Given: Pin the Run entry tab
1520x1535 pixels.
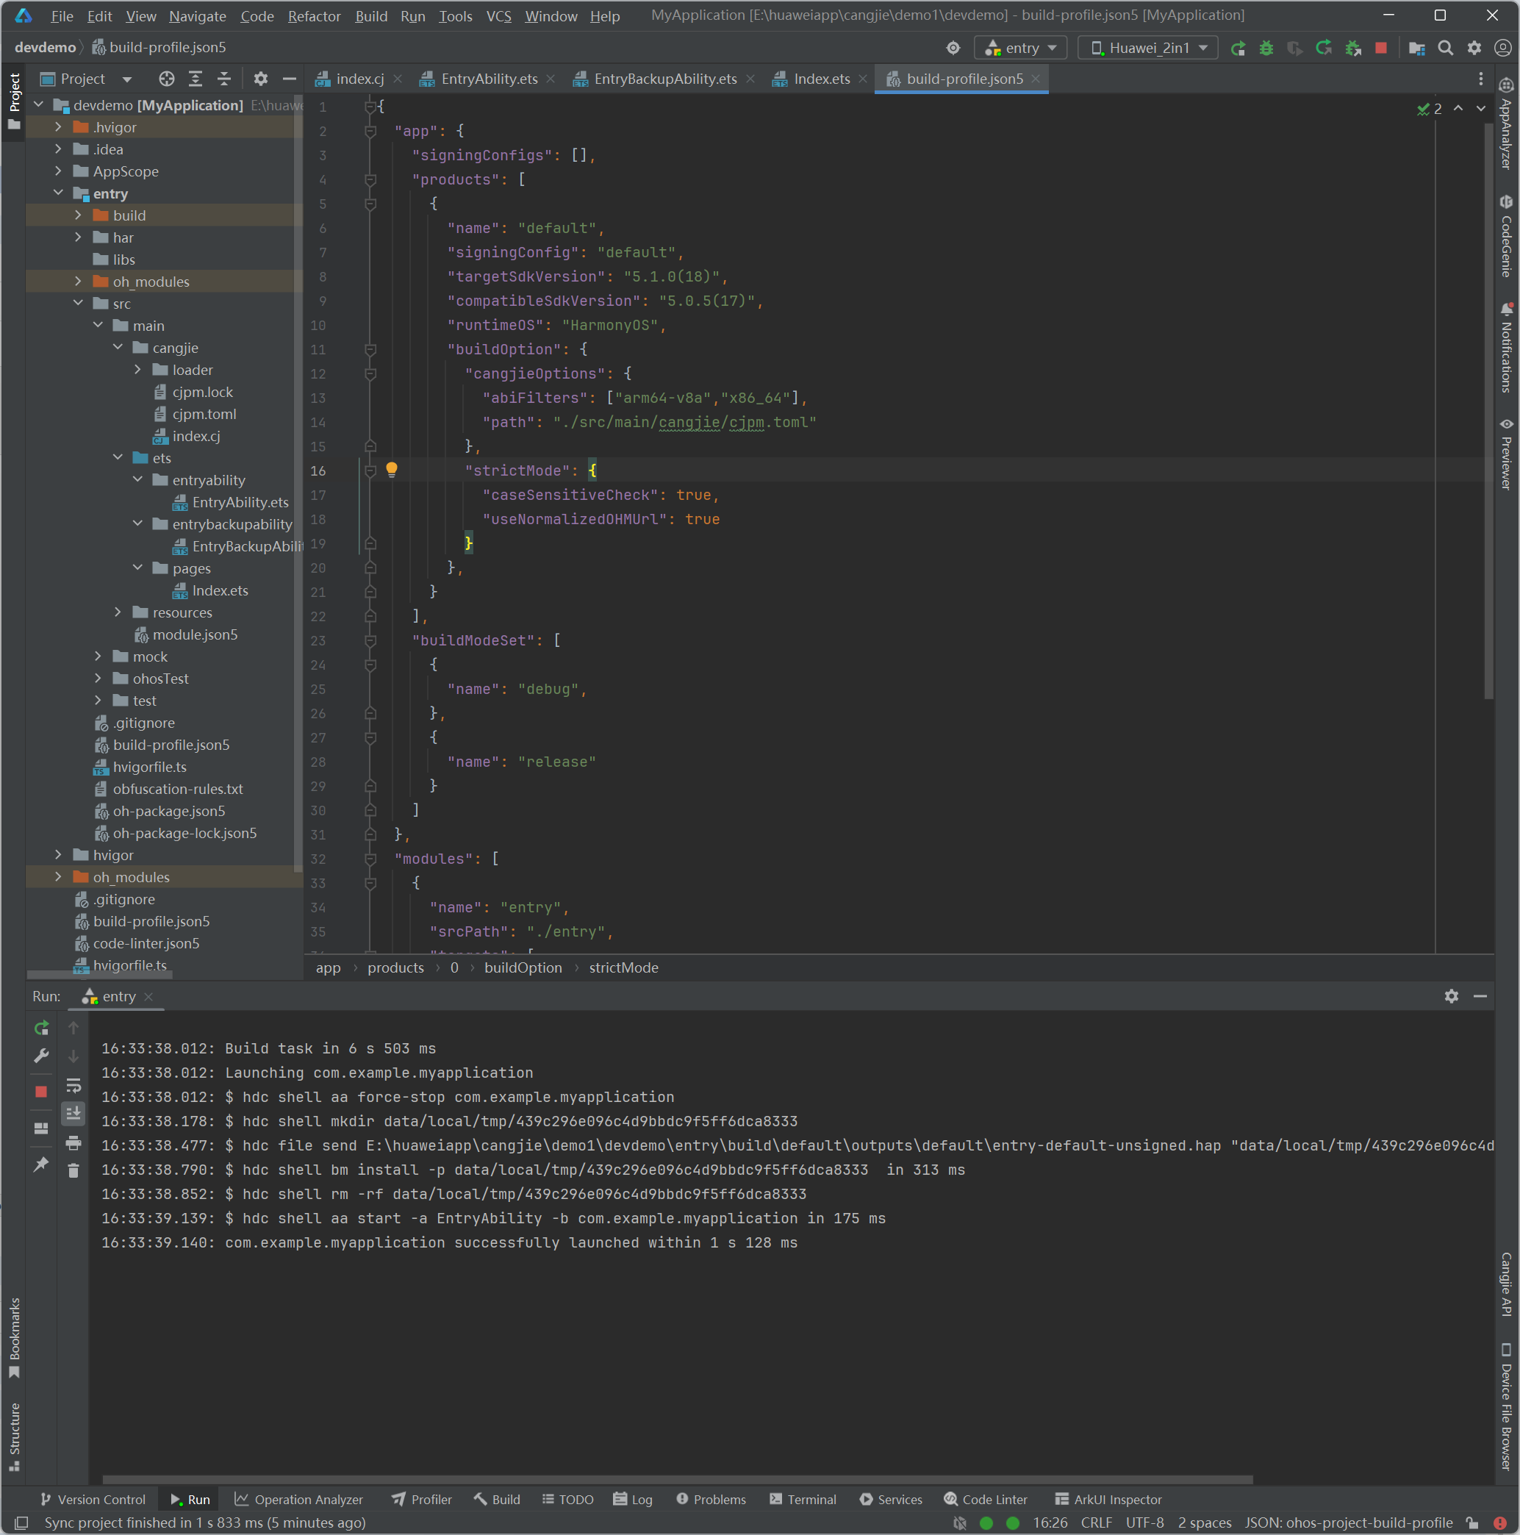Looking at the screenshot, I should pos(41,1164).
